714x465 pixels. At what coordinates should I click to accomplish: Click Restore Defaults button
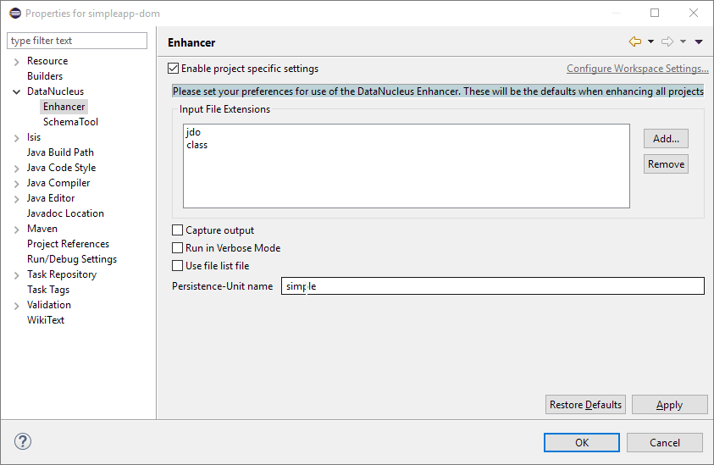(585, 404)
